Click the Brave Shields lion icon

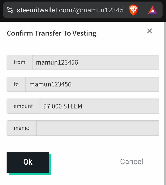point(134,10)
